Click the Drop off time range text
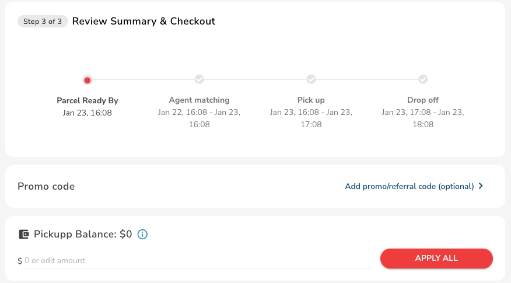The height and width of the screenshot is (283, 511). pyautogui.click(x=423, y=118)
